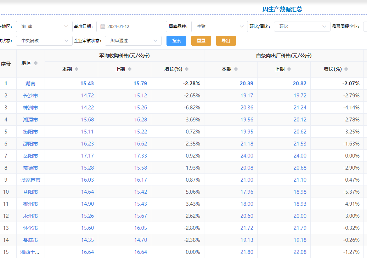Open the 湖南 region dropdown
Screen dimensions: 367x262
click(44, 27)
